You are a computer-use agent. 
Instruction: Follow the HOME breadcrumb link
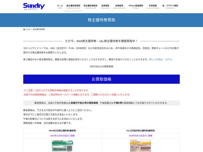pos(28,29)
